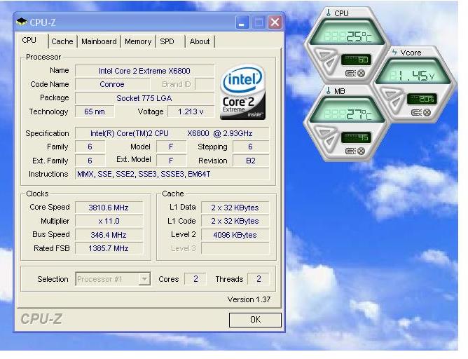Click the Voltage value 1.213 v
468x359 pixels.
point(191,111)
